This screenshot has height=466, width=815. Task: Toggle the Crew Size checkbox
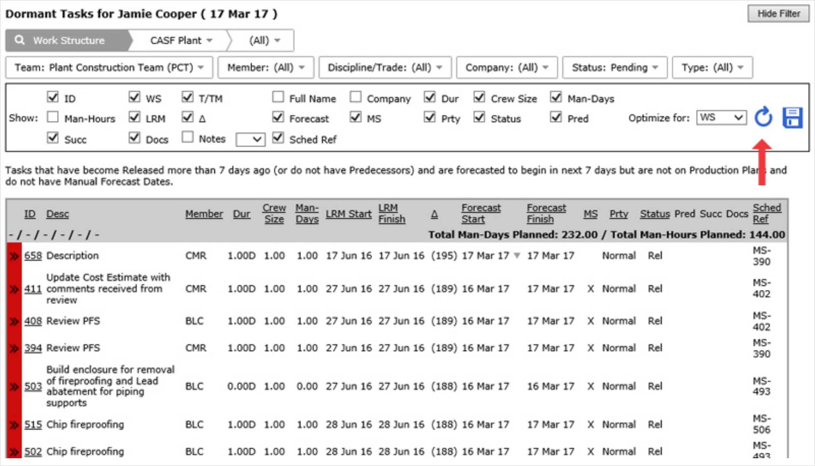(479, 97)
